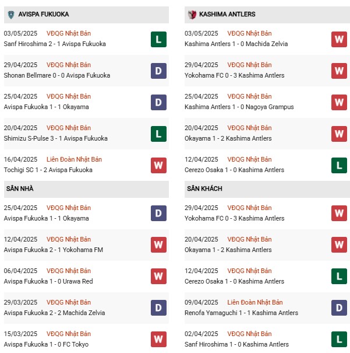Click the D badge for Shonan Bellmare 0-0 match
Image resolution: width=350 pixels, height=353 pixels.
pyautogui.click(x=158, y=71)
